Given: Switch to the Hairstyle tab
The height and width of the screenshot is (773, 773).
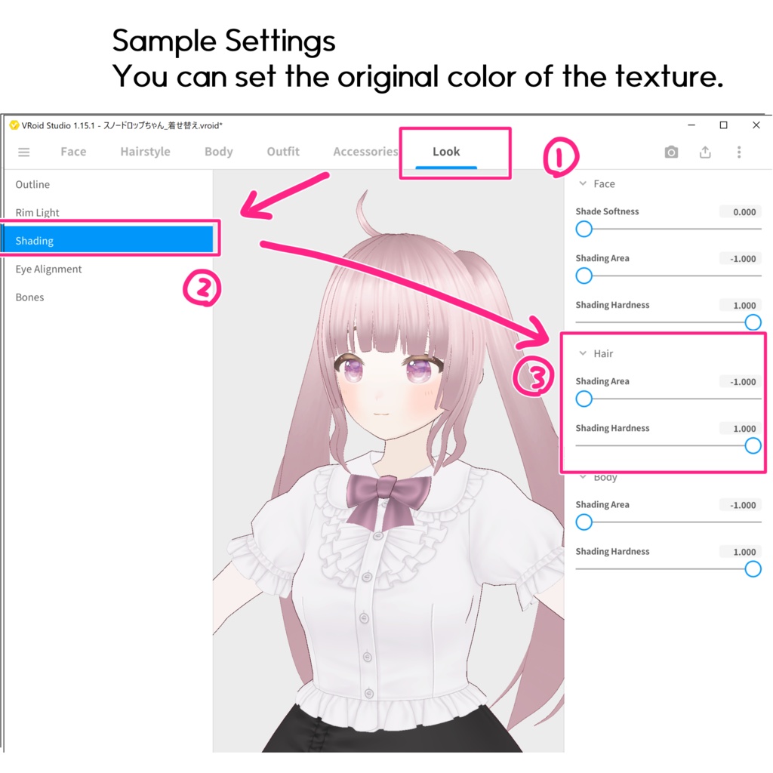Looking at the screenshot, I should [x=145, y=152].
